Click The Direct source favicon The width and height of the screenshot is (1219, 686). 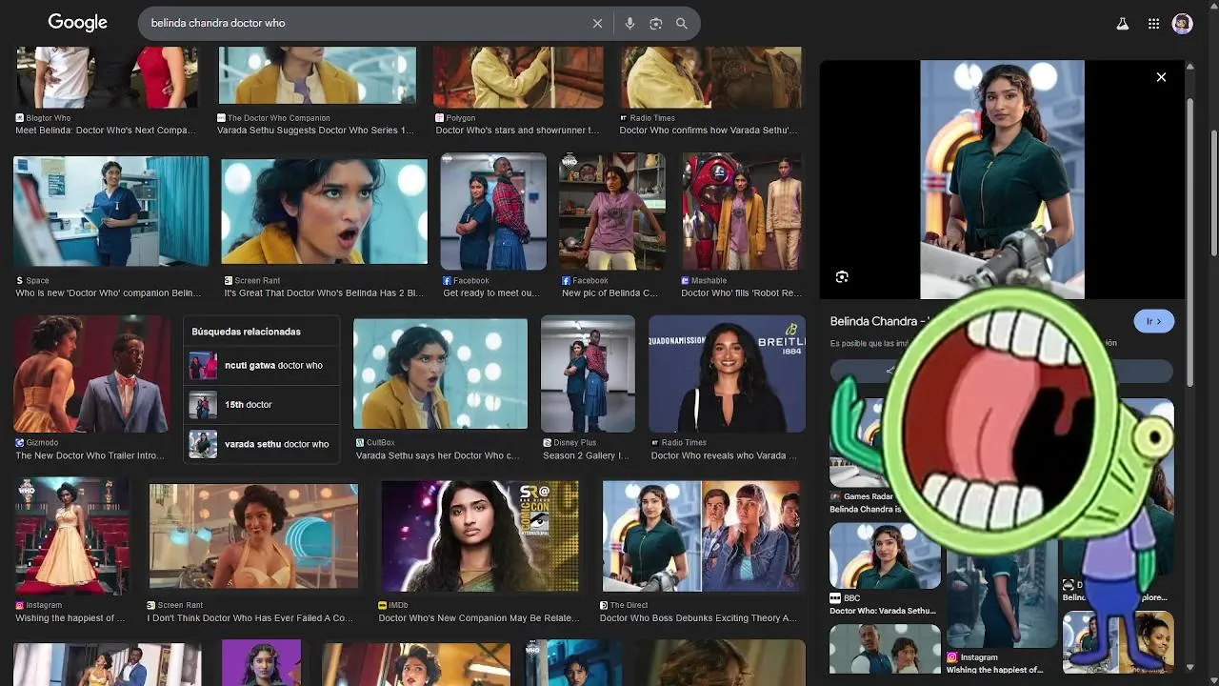(x=604, y=605)
